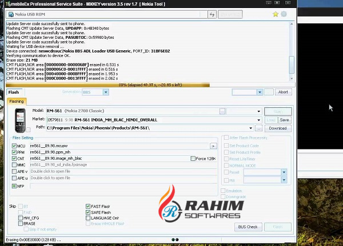Click the yellow star favorites icon

(276, 14)
